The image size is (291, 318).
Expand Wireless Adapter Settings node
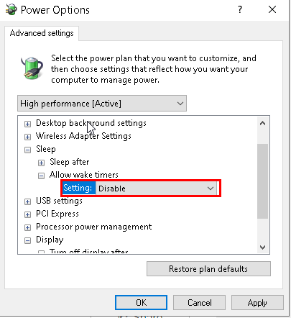(x=27, y=137)
